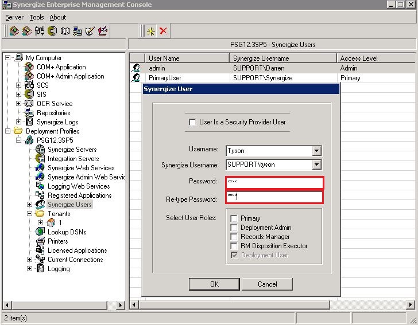
Task: Expand the OCR Service tree node
Action: point(18,103)
